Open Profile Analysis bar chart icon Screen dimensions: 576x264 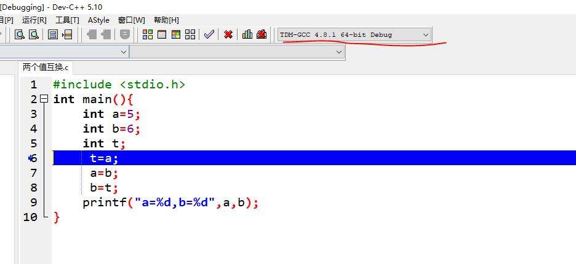(247, 34)
